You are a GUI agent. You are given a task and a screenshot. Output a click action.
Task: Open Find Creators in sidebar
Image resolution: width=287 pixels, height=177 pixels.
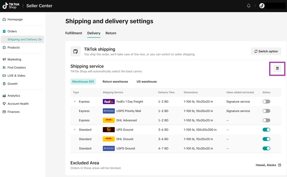click(16, 68)
